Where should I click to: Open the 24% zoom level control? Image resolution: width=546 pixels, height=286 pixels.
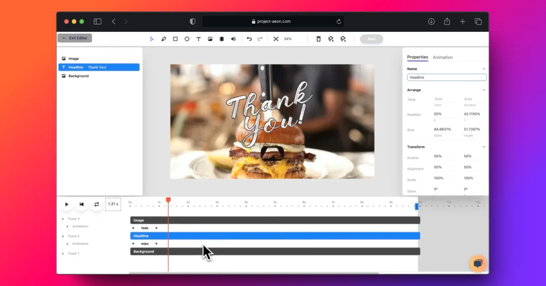point(288,39)
